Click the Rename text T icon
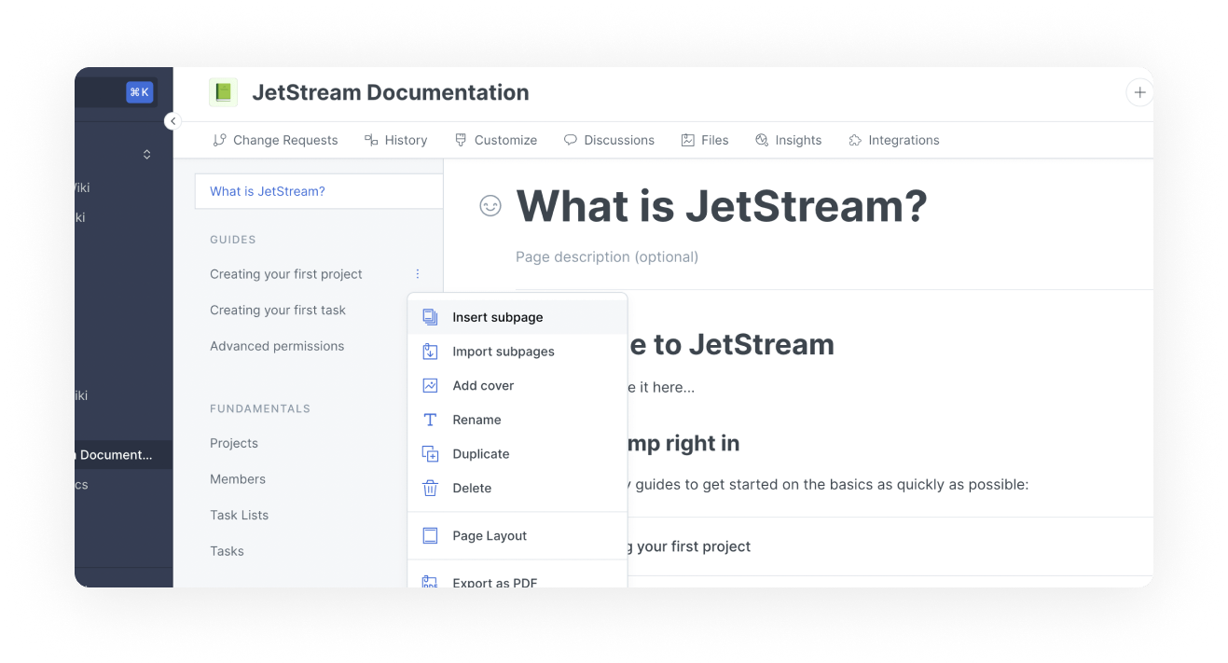The image size is (1228, 663). pyautogui.click(x=430, y=420)
